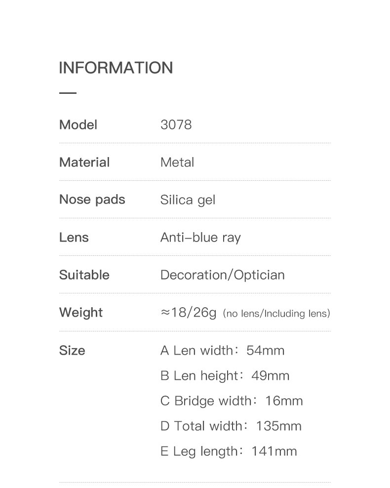Select the Material label
The image size is (390, 488).
point(84,162)
